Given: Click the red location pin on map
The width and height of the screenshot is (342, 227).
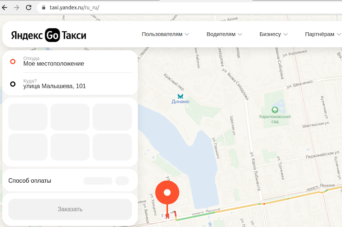Looking at the screenshot, I should (x=167, y=193).
